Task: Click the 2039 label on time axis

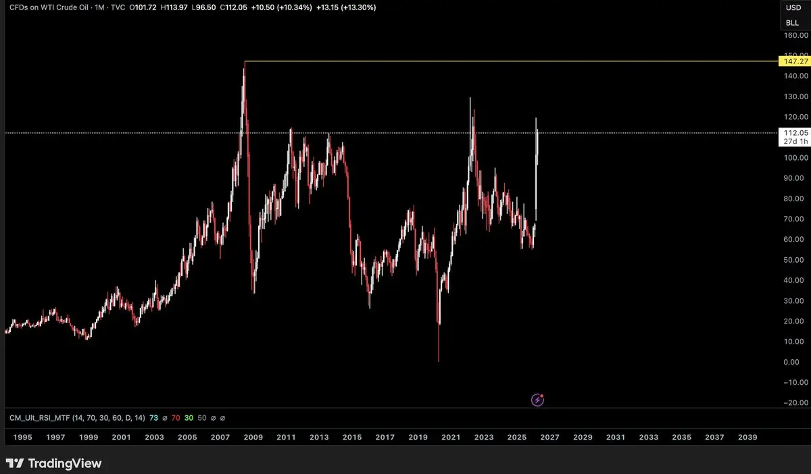Action: point(747,438)
